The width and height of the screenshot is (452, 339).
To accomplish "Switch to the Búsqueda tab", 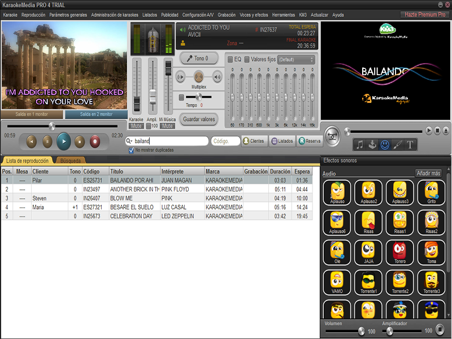I will click(70, 161).
